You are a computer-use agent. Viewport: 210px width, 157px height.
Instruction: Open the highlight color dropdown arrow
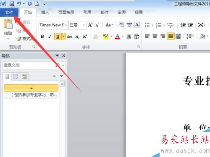[111, 37]
